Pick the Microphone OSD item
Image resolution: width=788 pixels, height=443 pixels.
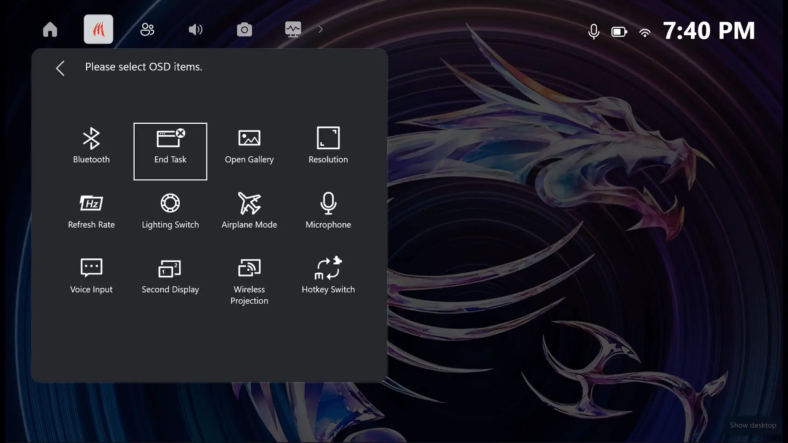click(328, 211)
